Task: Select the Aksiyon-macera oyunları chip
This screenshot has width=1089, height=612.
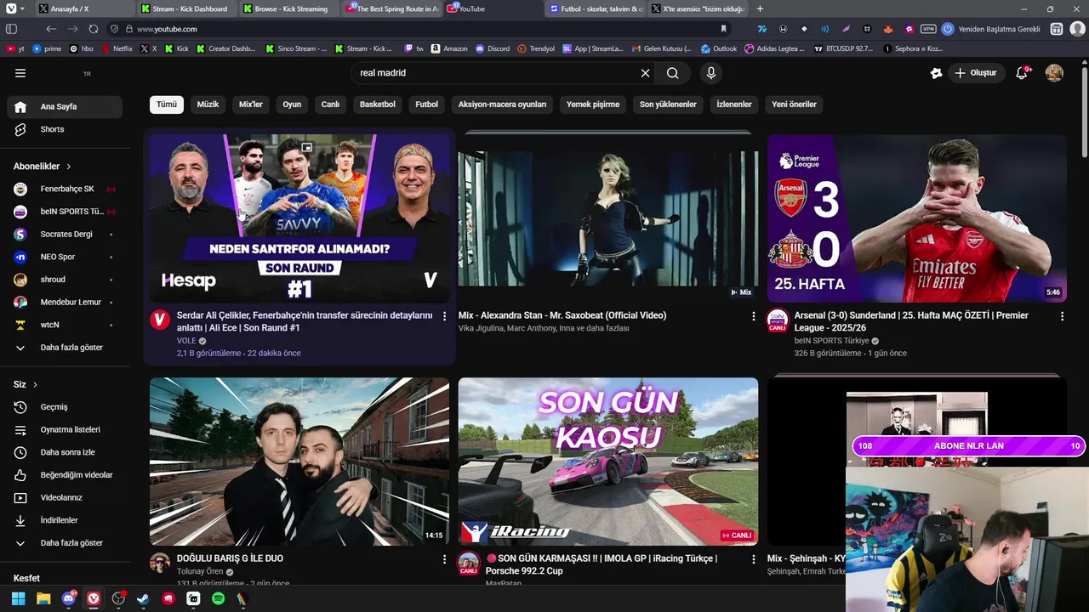Action: pos(502,105)
